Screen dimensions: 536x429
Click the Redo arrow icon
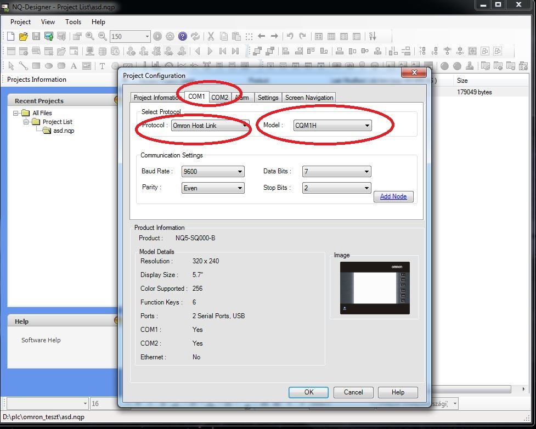pos(302,36)
